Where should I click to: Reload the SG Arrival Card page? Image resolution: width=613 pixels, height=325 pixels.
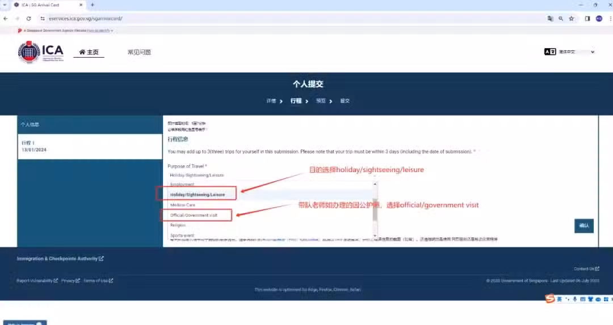click(28, 18)
